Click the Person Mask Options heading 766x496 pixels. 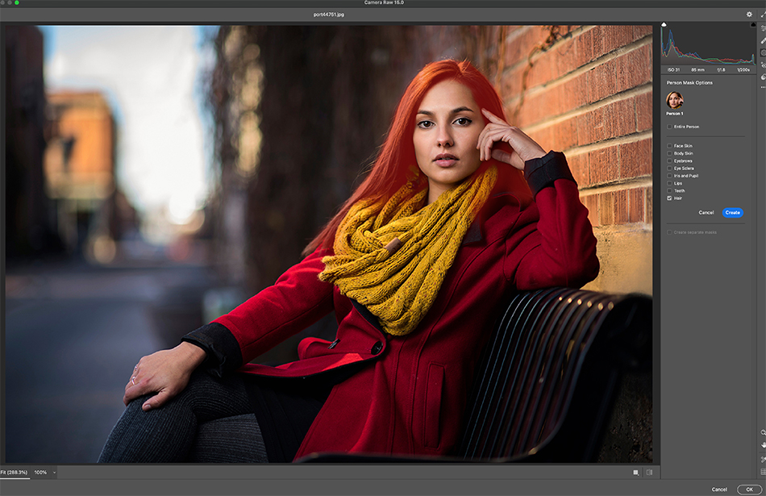689,82
